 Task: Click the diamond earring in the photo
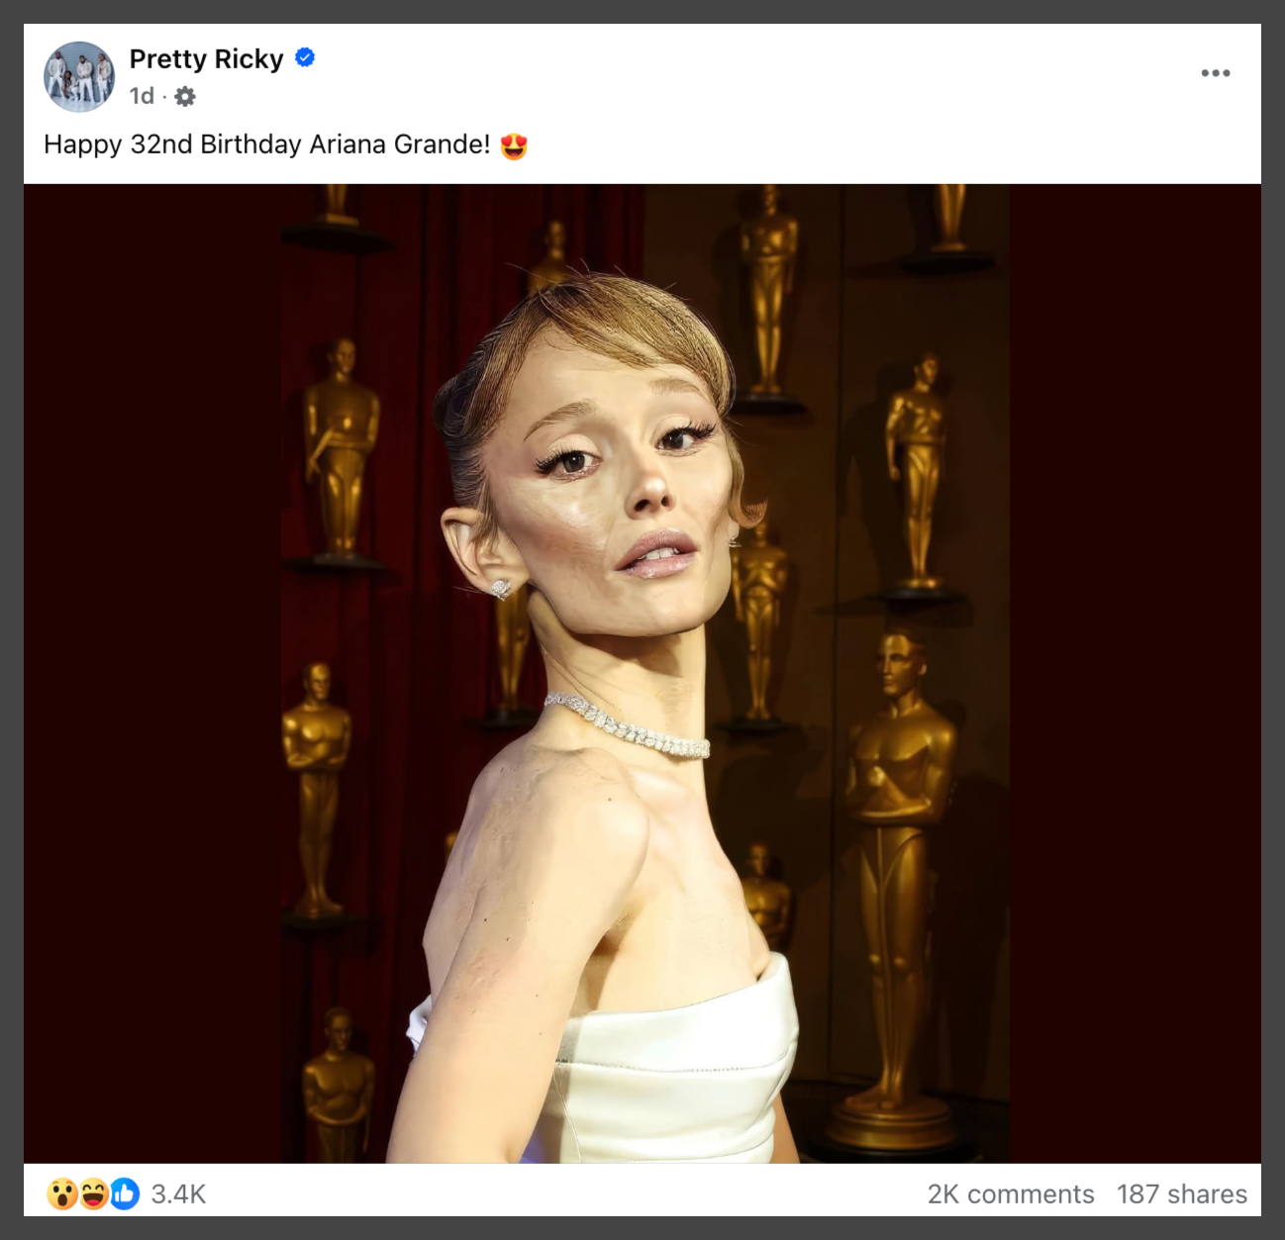501,589
